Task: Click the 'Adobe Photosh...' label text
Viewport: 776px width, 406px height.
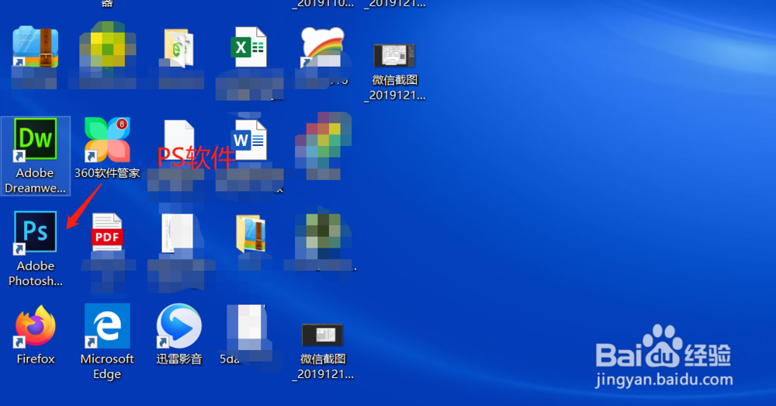Action: [x=36, y=273]
